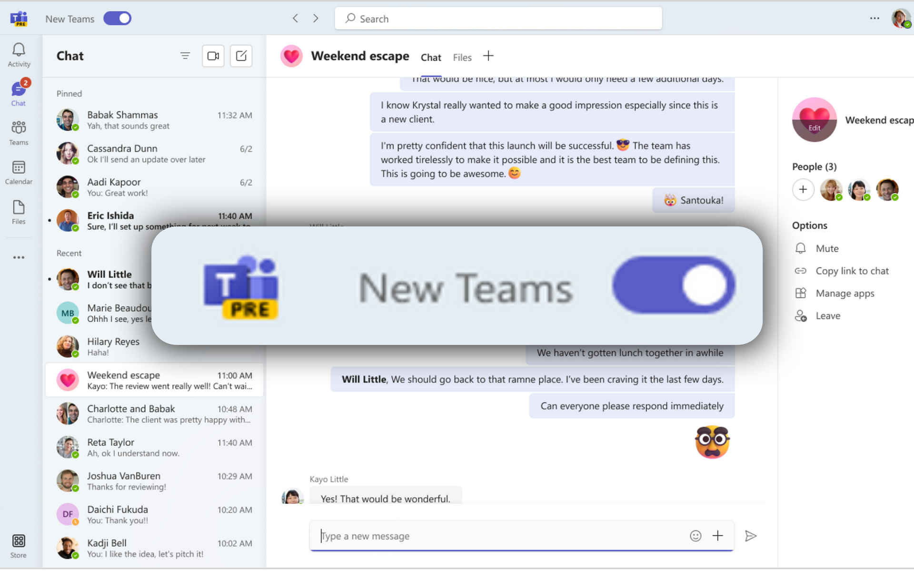
Task: Open chat with Daichi Fukuda
Action: point(154,514)
